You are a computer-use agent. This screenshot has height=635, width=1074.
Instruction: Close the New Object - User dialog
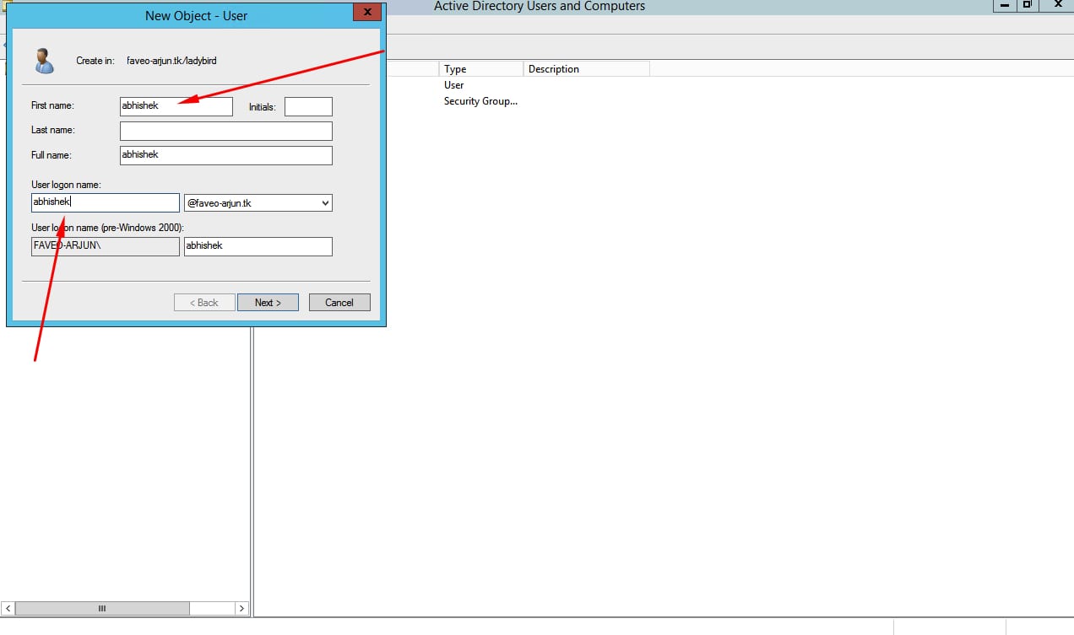click(366, 13)
